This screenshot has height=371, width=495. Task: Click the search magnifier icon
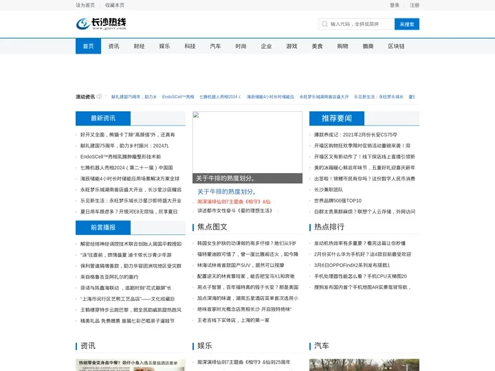click(324, 24)
